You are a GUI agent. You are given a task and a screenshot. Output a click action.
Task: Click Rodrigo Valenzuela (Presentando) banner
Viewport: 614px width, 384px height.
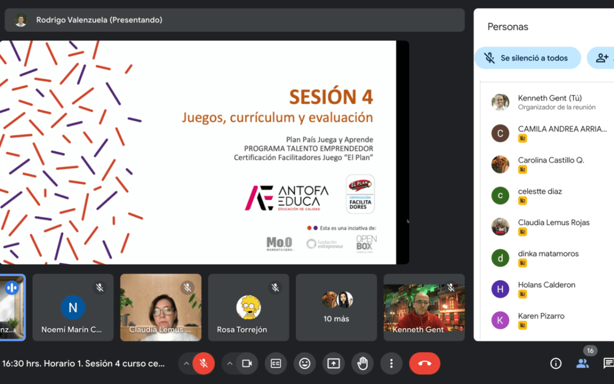point(235,20)
